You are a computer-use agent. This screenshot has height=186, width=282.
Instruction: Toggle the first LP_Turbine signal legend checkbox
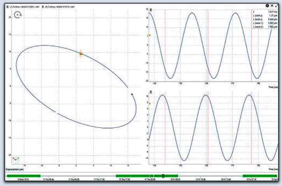[x=9, y=7]
